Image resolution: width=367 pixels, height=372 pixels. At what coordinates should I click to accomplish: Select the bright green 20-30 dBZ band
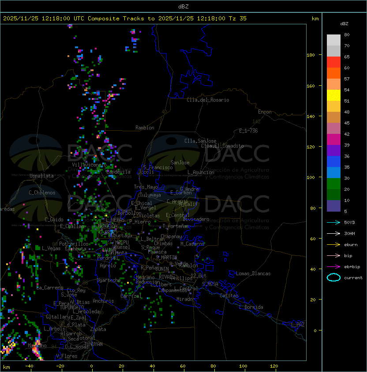pyautogui.click(x=333, y=184)
